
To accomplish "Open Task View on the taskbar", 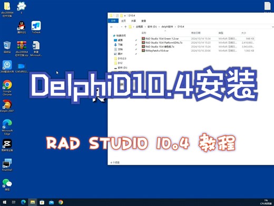I will pyautogui.click(x=14, y=202).
